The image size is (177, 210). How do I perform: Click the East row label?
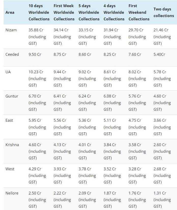point(9,120)
